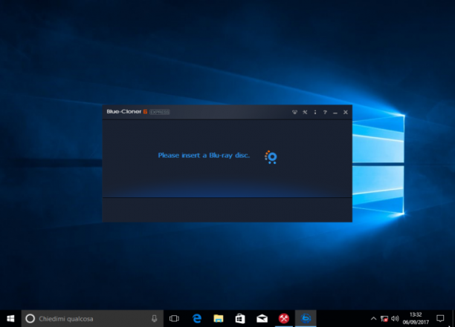455x327 pixels.
Task: Click the Cortana search box 'Chiedimi qualcosa'
Action: tap(92, 319)
